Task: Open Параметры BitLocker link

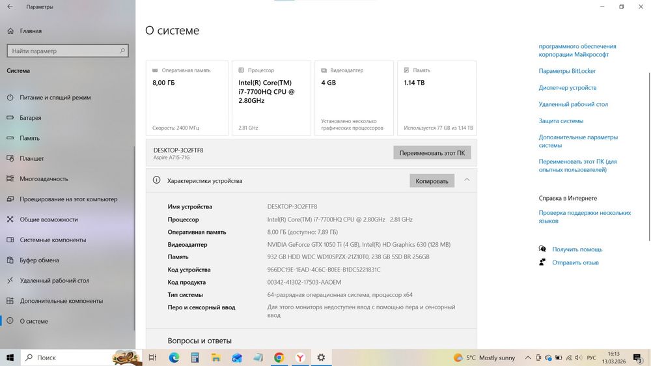Action: [567, 71]
